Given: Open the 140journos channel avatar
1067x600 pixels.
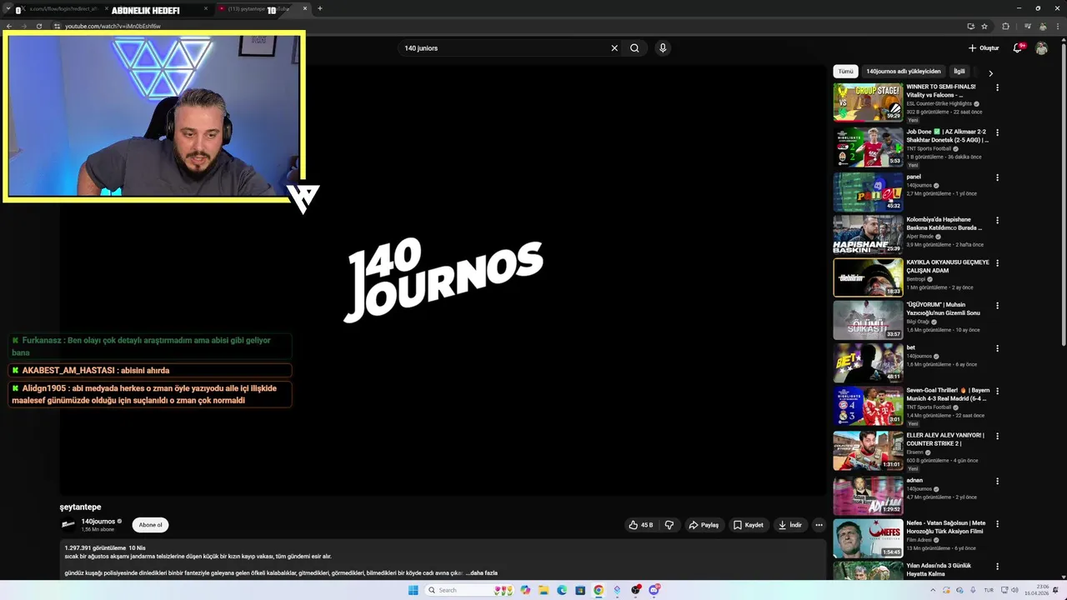Looking at the screenshot, I should click(68, 525).
